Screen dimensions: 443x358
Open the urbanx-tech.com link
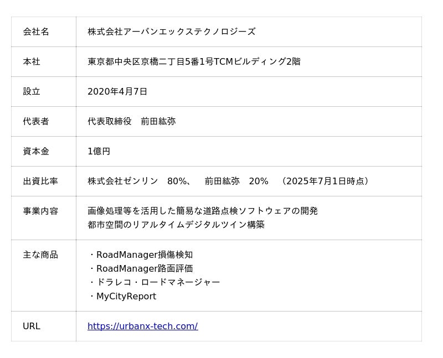143,326
